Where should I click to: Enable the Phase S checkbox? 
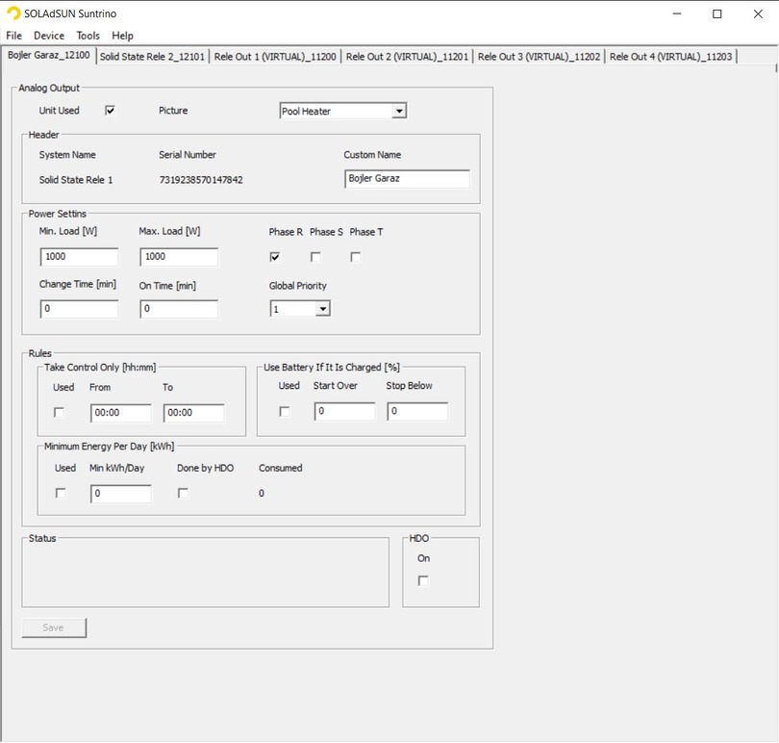pyautogui.click(x=315, y=257)
